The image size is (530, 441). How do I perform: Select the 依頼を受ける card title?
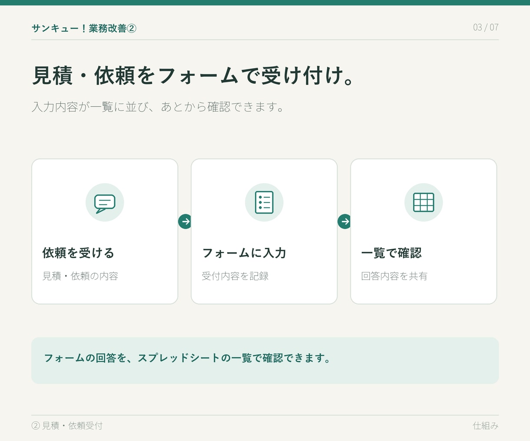click(78, 253)
